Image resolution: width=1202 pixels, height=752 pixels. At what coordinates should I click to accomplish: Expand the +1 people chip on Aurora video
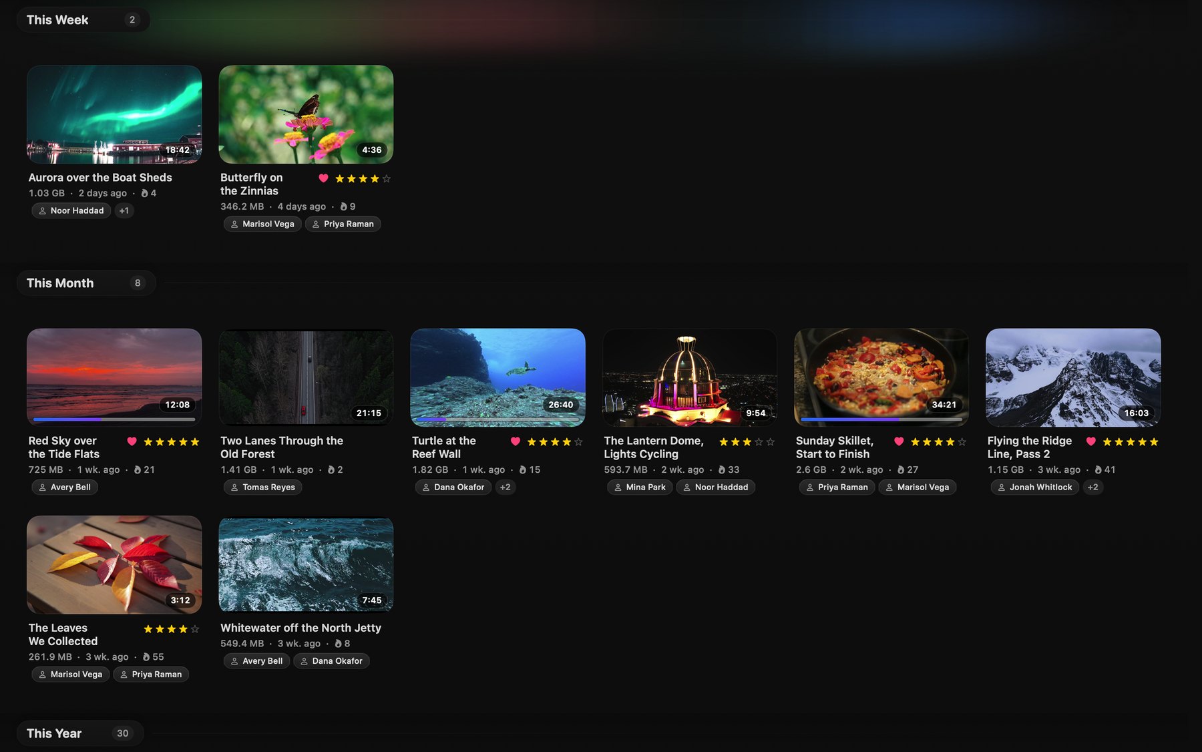point(124,210)
